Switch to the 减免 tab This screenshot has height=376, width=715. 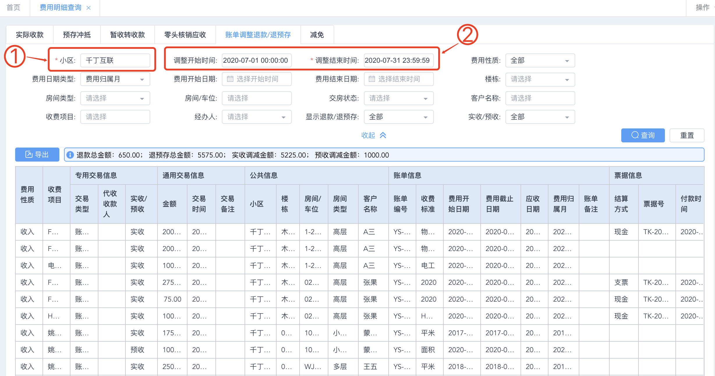[317, 35]
